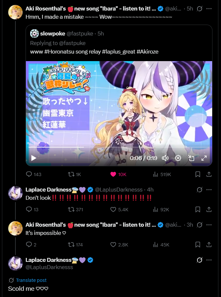Play the embedded Horonatsu relay video
221x297 pixels.
[x=34, y=158]
